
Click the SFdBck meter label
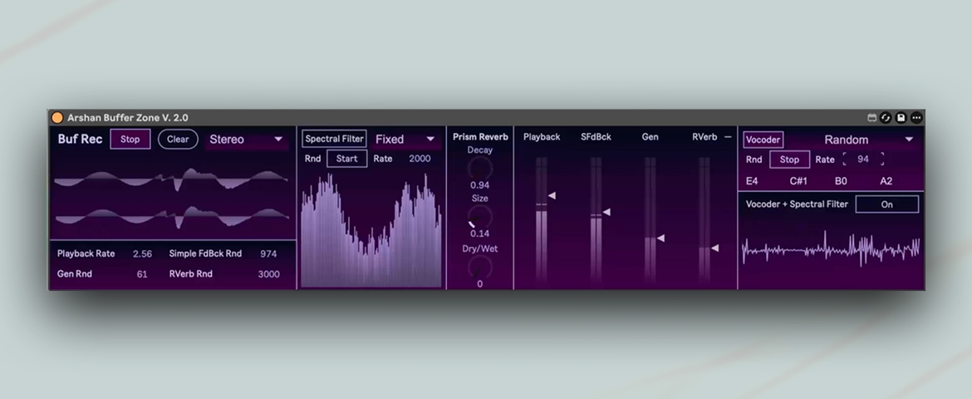tap(596, 137)
